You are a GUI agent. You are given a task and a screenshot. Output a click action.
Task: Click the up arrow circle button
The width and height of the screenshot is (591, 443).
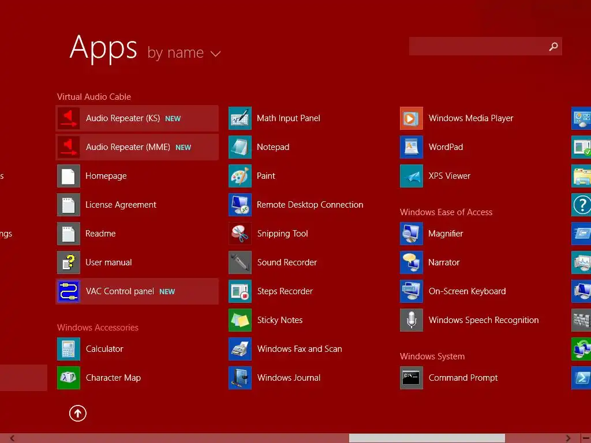[x=78, y=413]
